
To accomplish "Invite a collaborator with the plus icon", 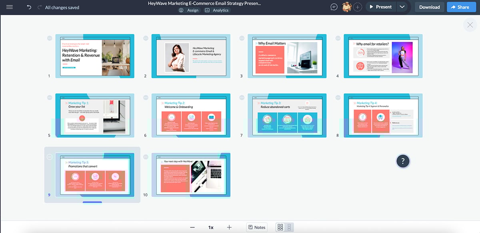I will click(x=357, y=6).
